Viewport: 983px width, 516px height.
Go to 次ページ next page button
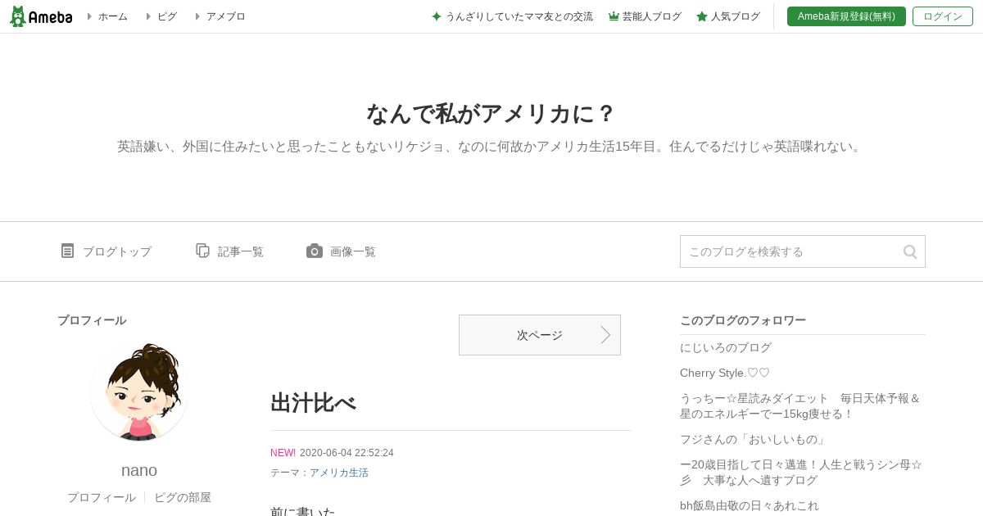540,335
